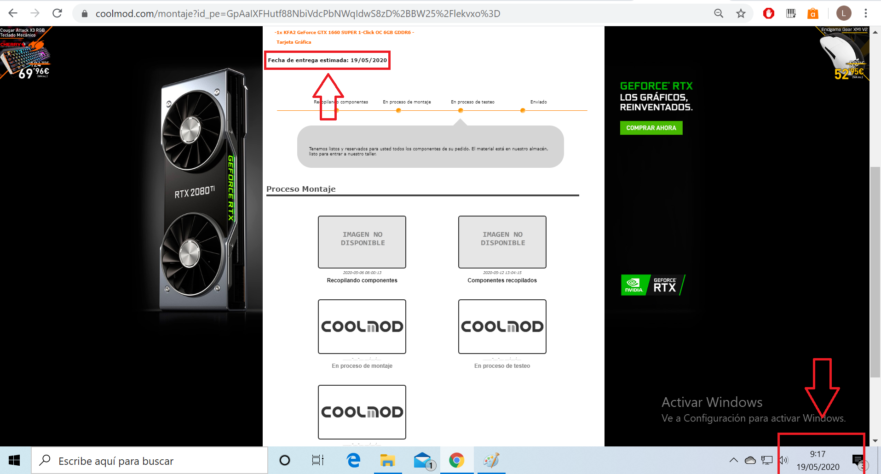The image size is (881, 474).
Task: Click the 2020-05-12 13:04:15 timestamp
Action: coord(502,273)
